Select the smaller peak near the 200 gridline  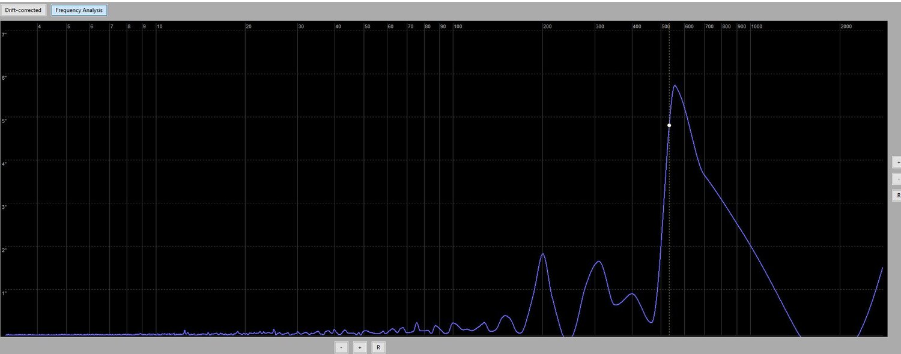click(x=544, y=253)
